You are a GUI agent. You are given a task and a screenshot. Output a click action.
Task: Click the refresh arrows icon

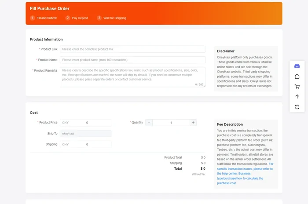pyautogui.click(x=297, y=107)
